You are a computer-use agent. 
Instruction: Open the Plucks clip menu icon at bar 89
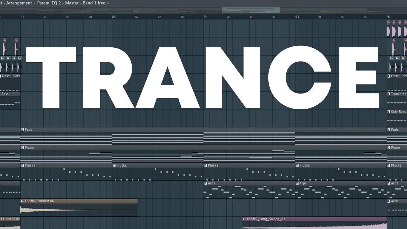tap(206, 165)
